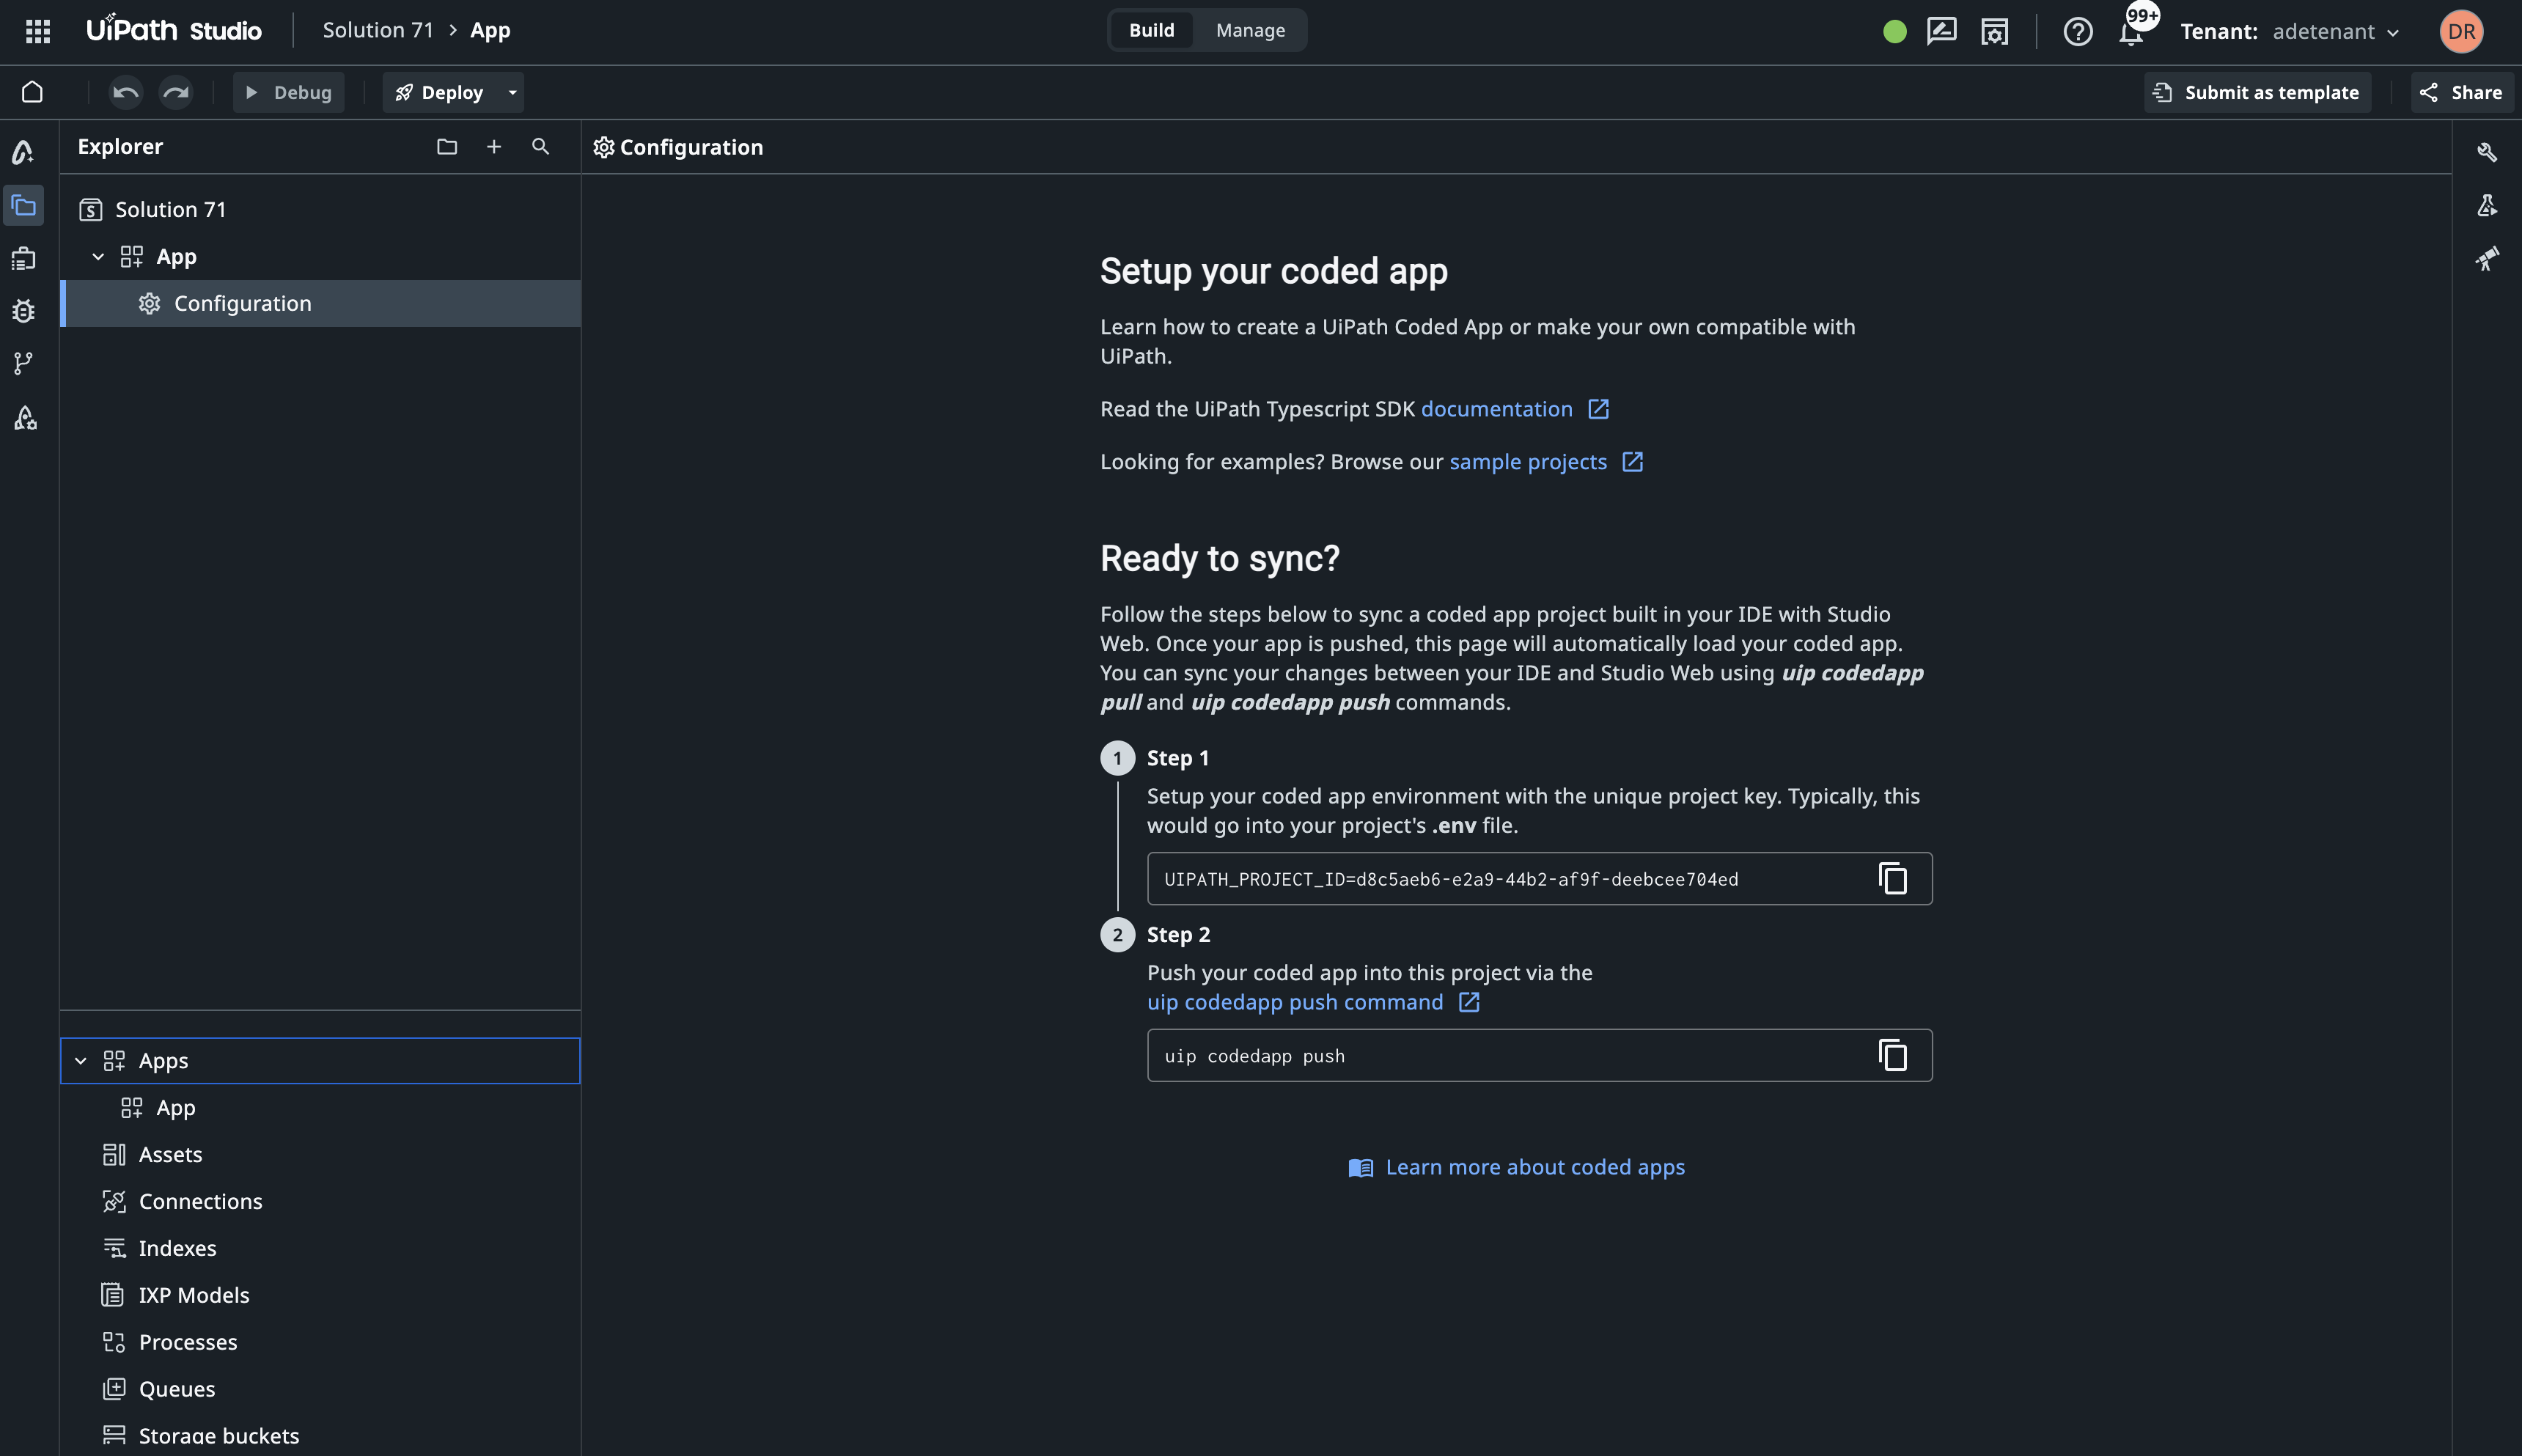The width and height of the screenshot is (2522, 1456).
Task: Open the telescope icon in right sidebar
Action: [x=2487, y=259]
